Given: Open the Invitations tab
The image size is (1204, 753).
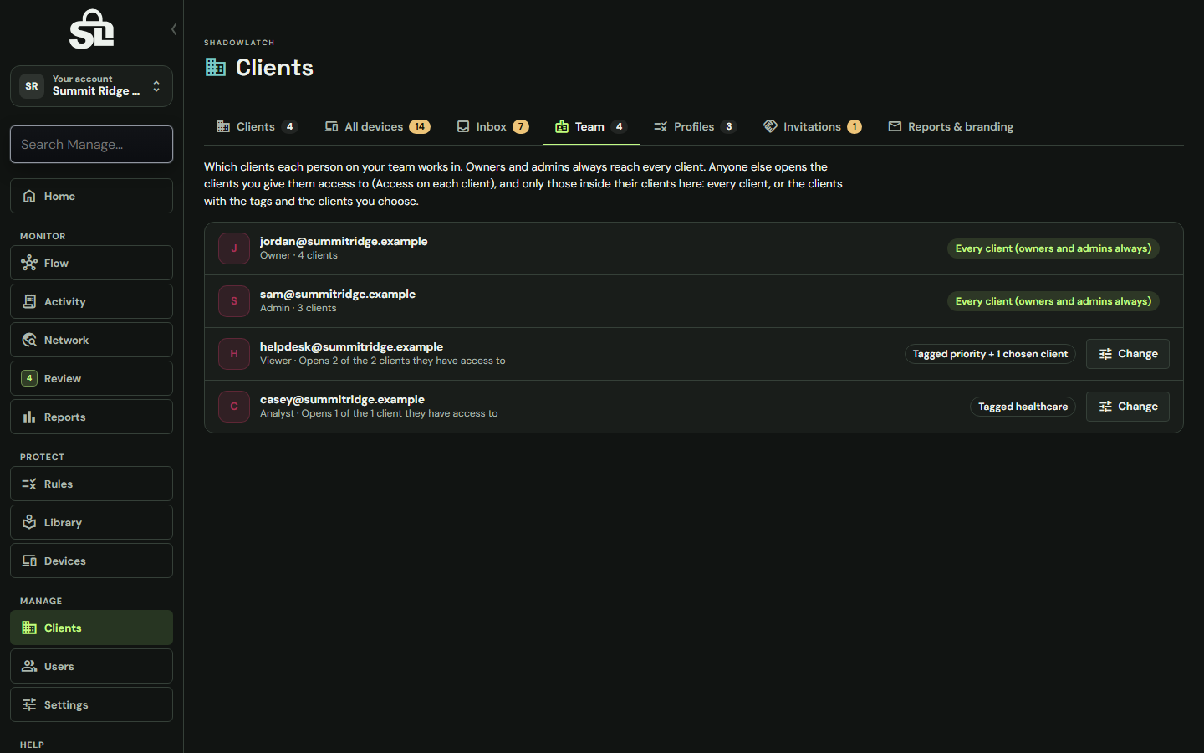Looking at the screenshot, I should pos(812,126).
